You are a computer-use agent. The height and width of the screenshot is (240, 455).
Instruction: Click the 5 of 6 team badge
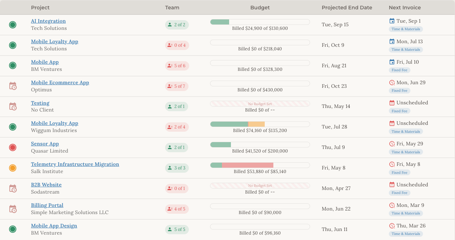[x=177, y=66]
